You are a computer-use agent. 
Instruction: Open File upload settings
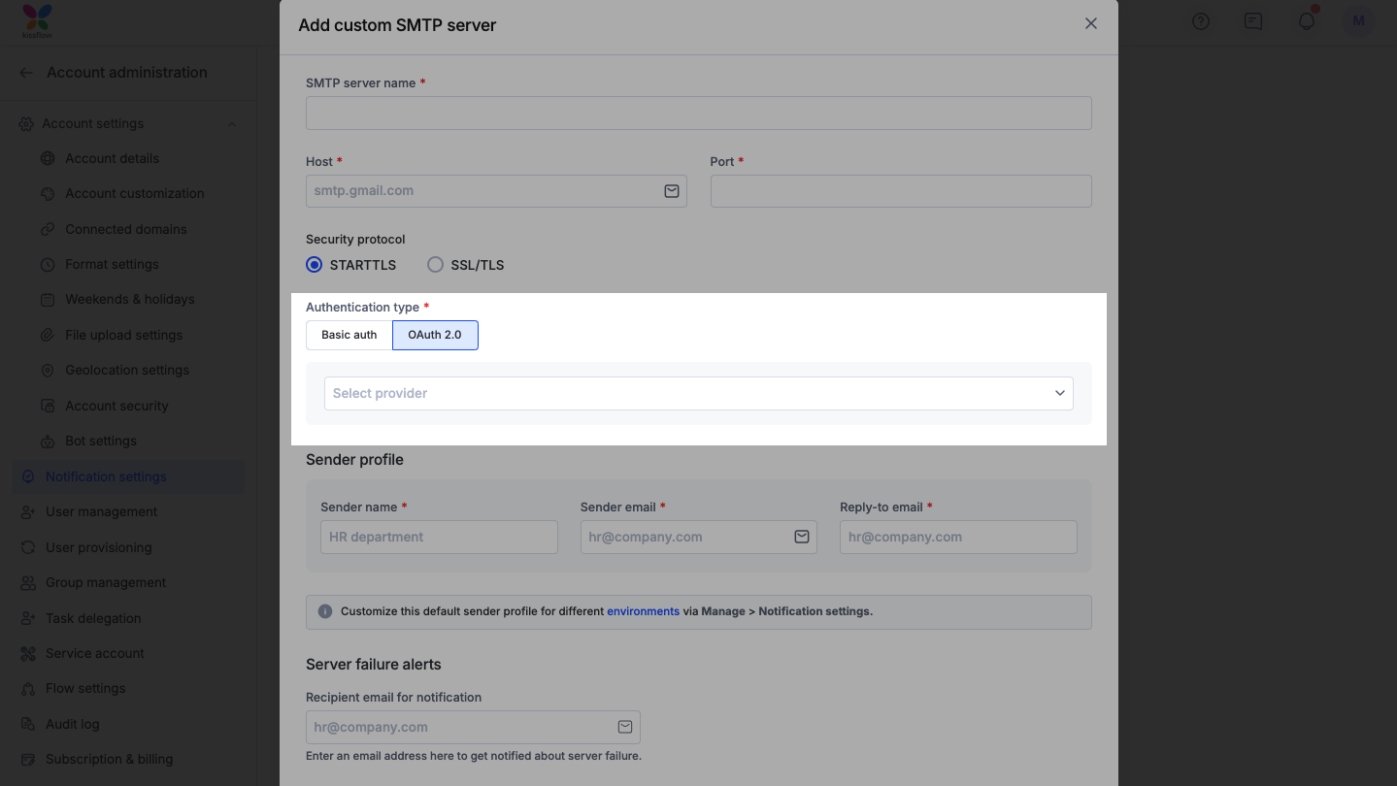[123, 335]
